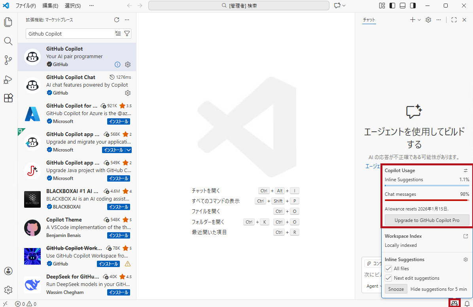Open the Explorer view in activity bar
Viewport: 473px width, 307px height.
[x=8, y=22]
